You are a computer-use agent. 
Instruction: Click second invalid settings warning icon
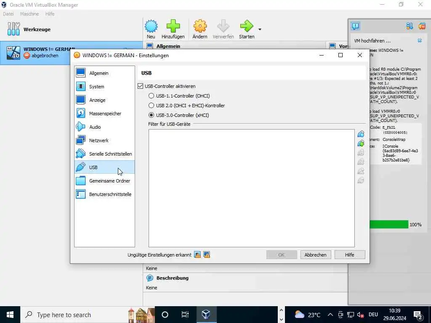[x=207, y=254]
